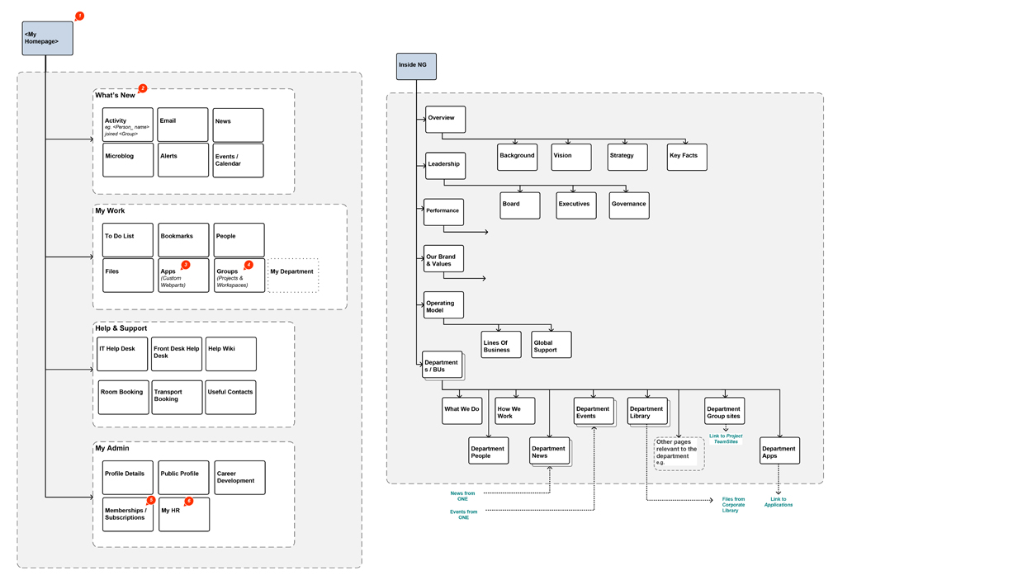1032x580 pixels.
Task: Click the IT Help Desk box
Action: coord(122,354)
